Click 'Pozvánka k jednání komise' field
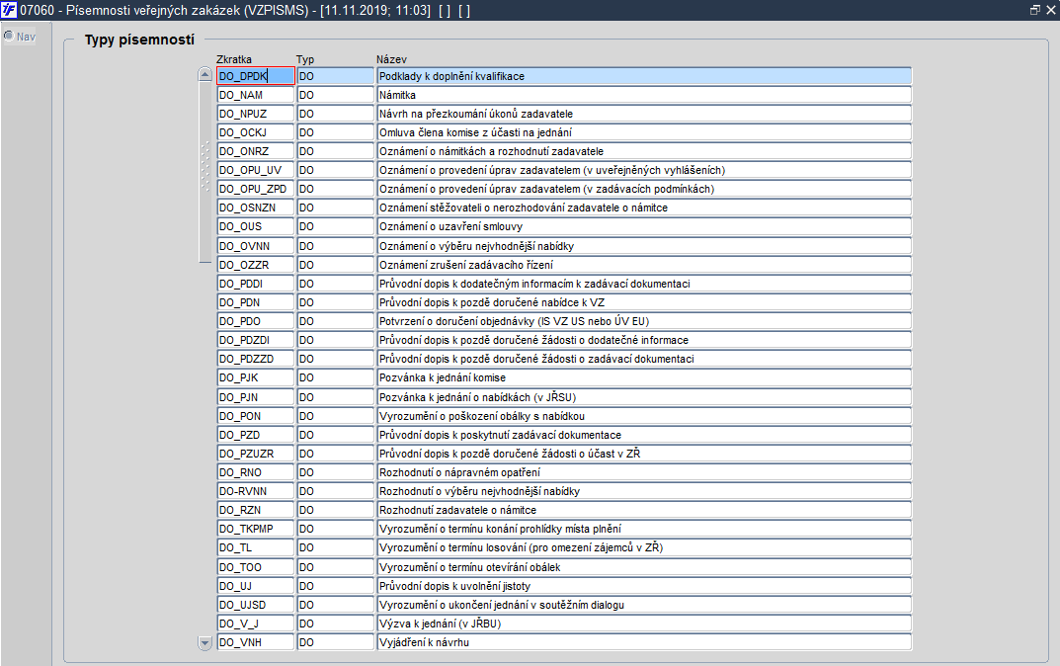1060x666 pixels. click(644, 378)
